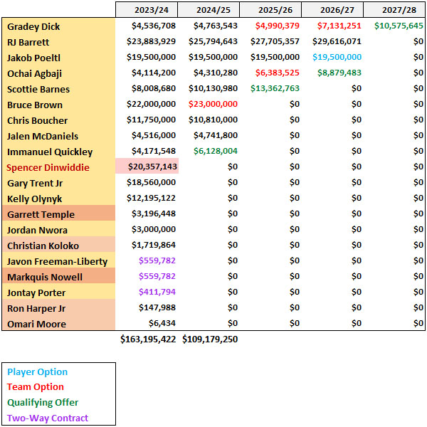Click the Gary Trent Jr name cell

click(x=58, y=183)
